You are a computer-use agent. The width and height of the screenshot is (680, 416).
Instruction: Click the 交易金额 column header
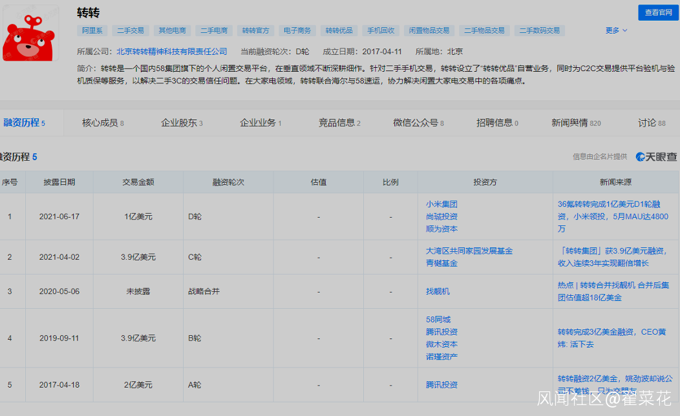138,182
